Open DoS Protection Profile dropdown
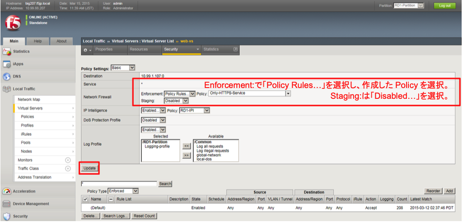Viewport: 463px width, 222px height. click(154, 120)
